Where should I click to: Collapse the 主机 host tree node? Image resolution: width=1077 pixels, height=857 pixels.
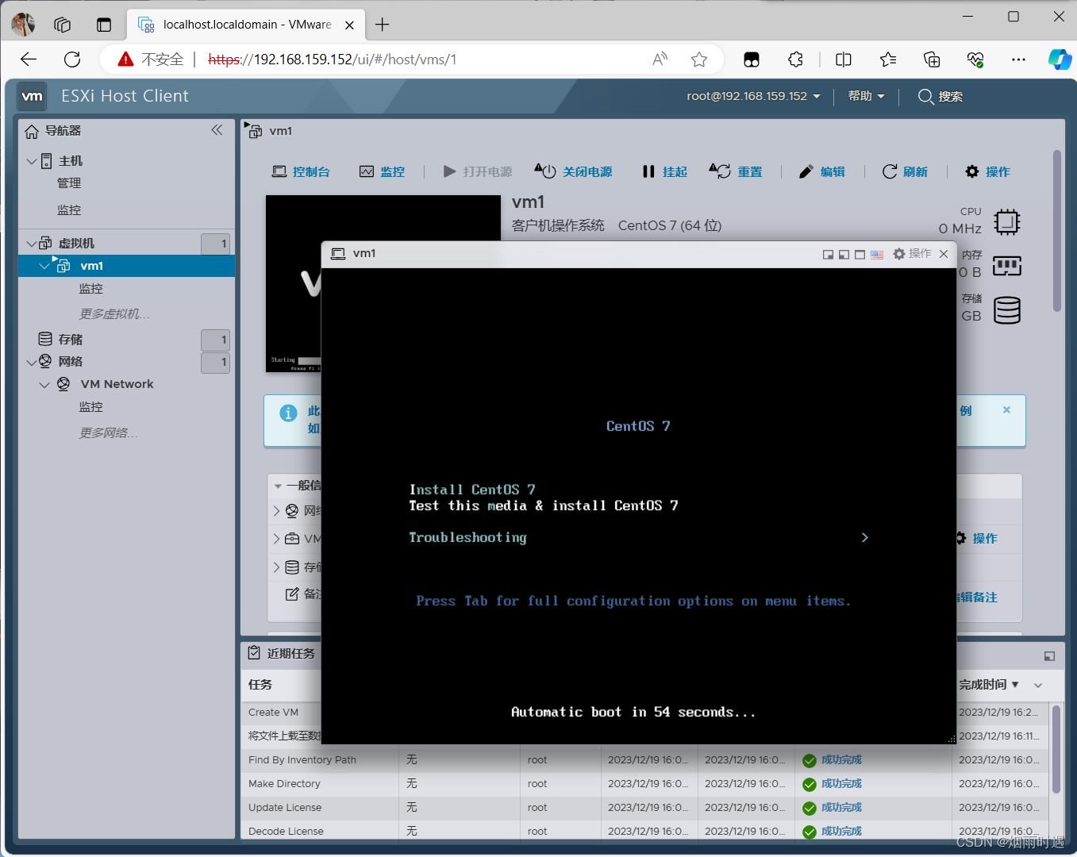coord(32,161)
